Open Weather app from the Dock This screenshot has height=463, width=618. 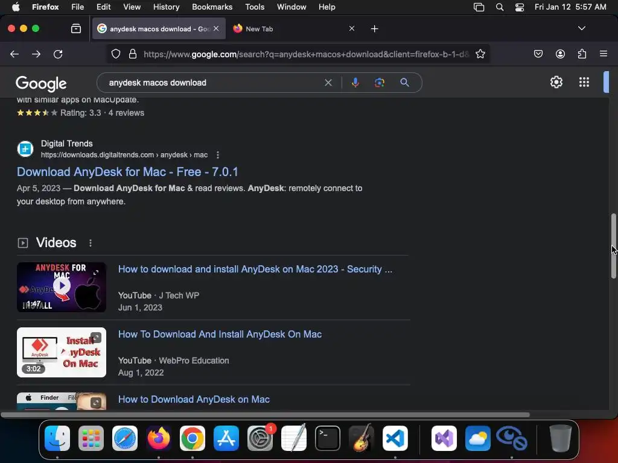click(478, 438)
